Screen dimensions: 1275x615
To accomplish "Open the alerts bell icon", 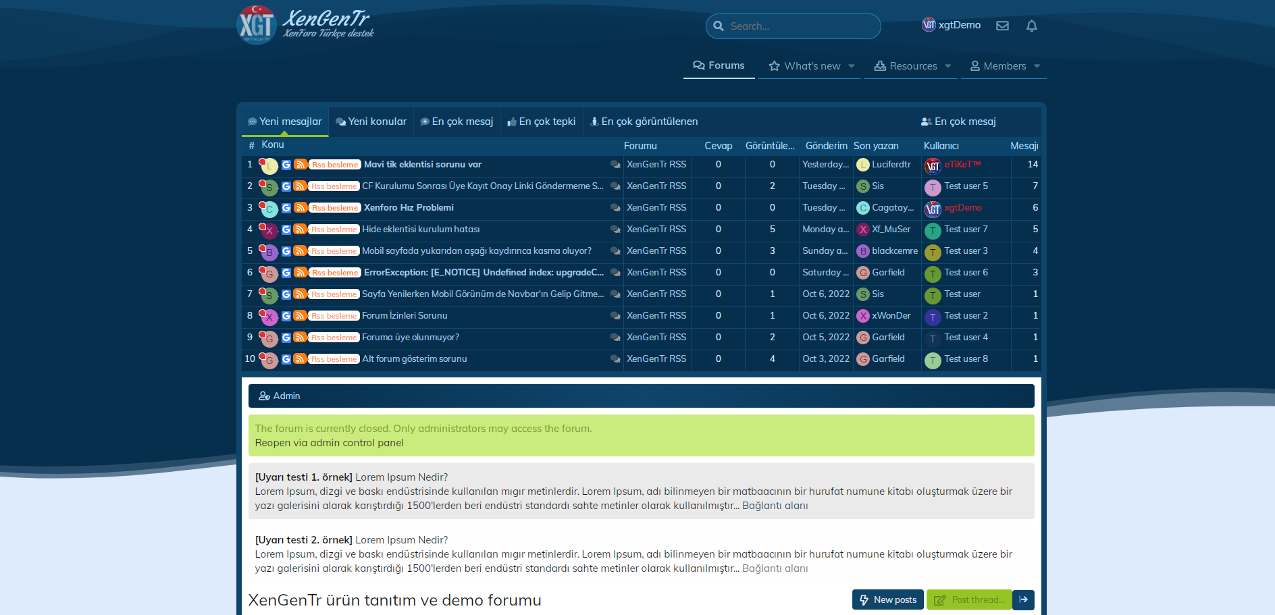I will (x=1032, y=26).
